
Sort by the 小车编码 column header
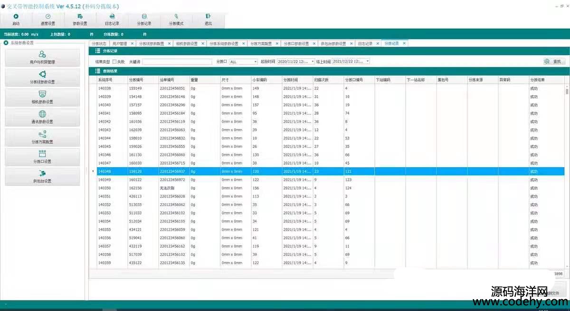tap(266, 80)
